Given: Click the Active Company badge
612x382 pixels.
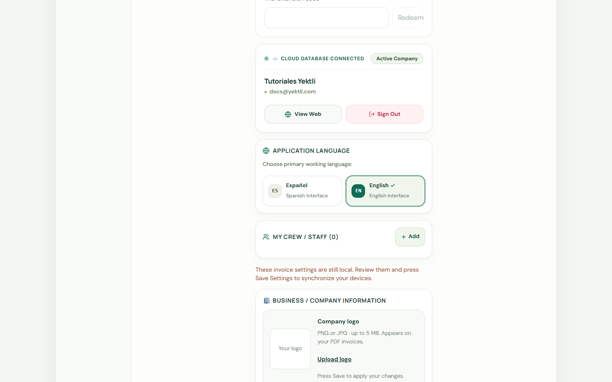Looking at the screenshot, I should (397, 59).
